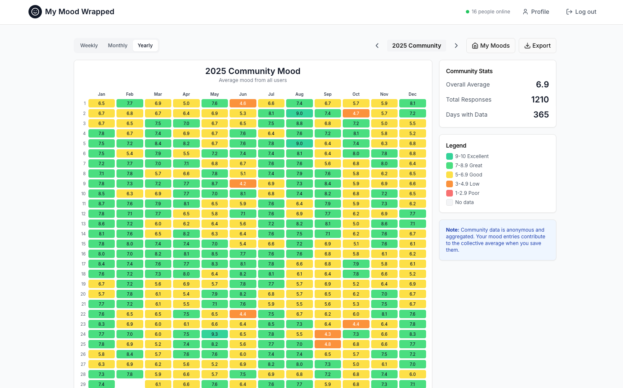Select the Yearly view toggle
The image size is (623, 388).
(145, 45)
